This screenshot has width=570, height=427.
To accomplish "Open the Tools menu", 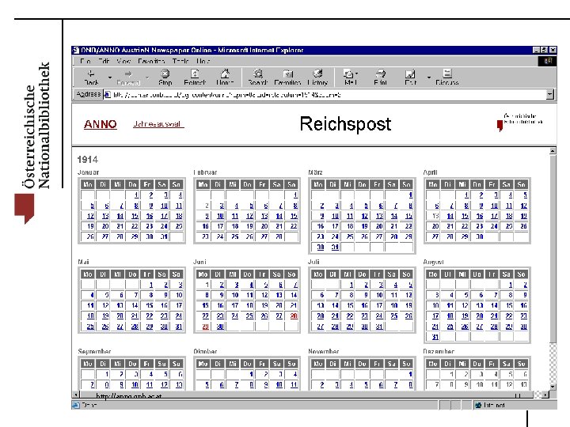I will click(180, 61).
